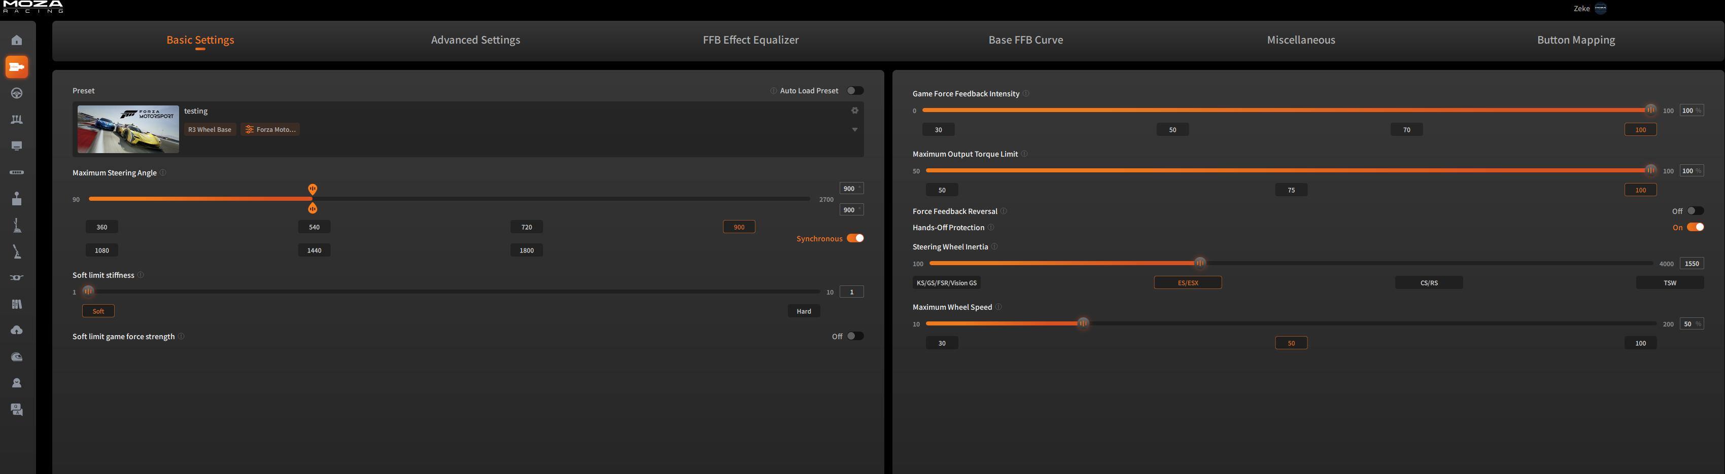Click the preset gear settings icon
The height and width of the screenshot is (474, 1725).
[x=854, y=111]
